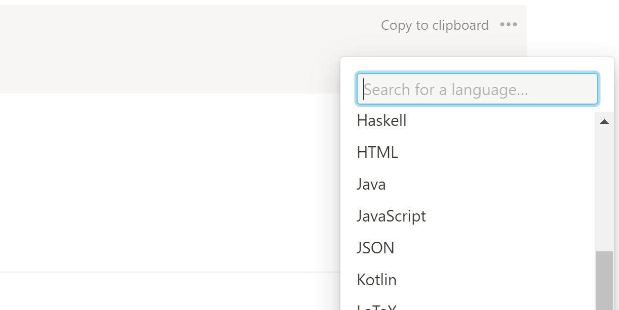Open the code block more options menu

tap(508, 25)
